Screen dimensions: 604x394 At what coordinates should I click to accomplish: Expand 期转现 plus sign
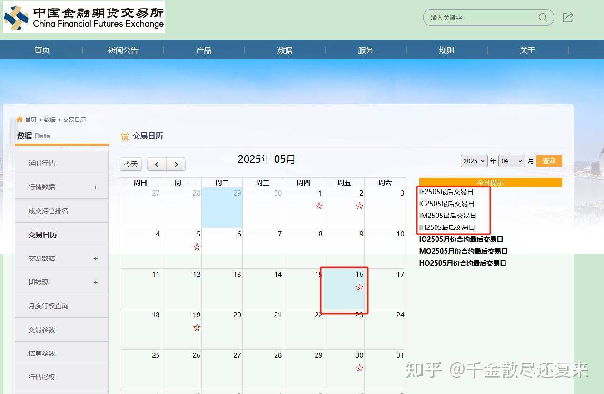tap(96, 282)
